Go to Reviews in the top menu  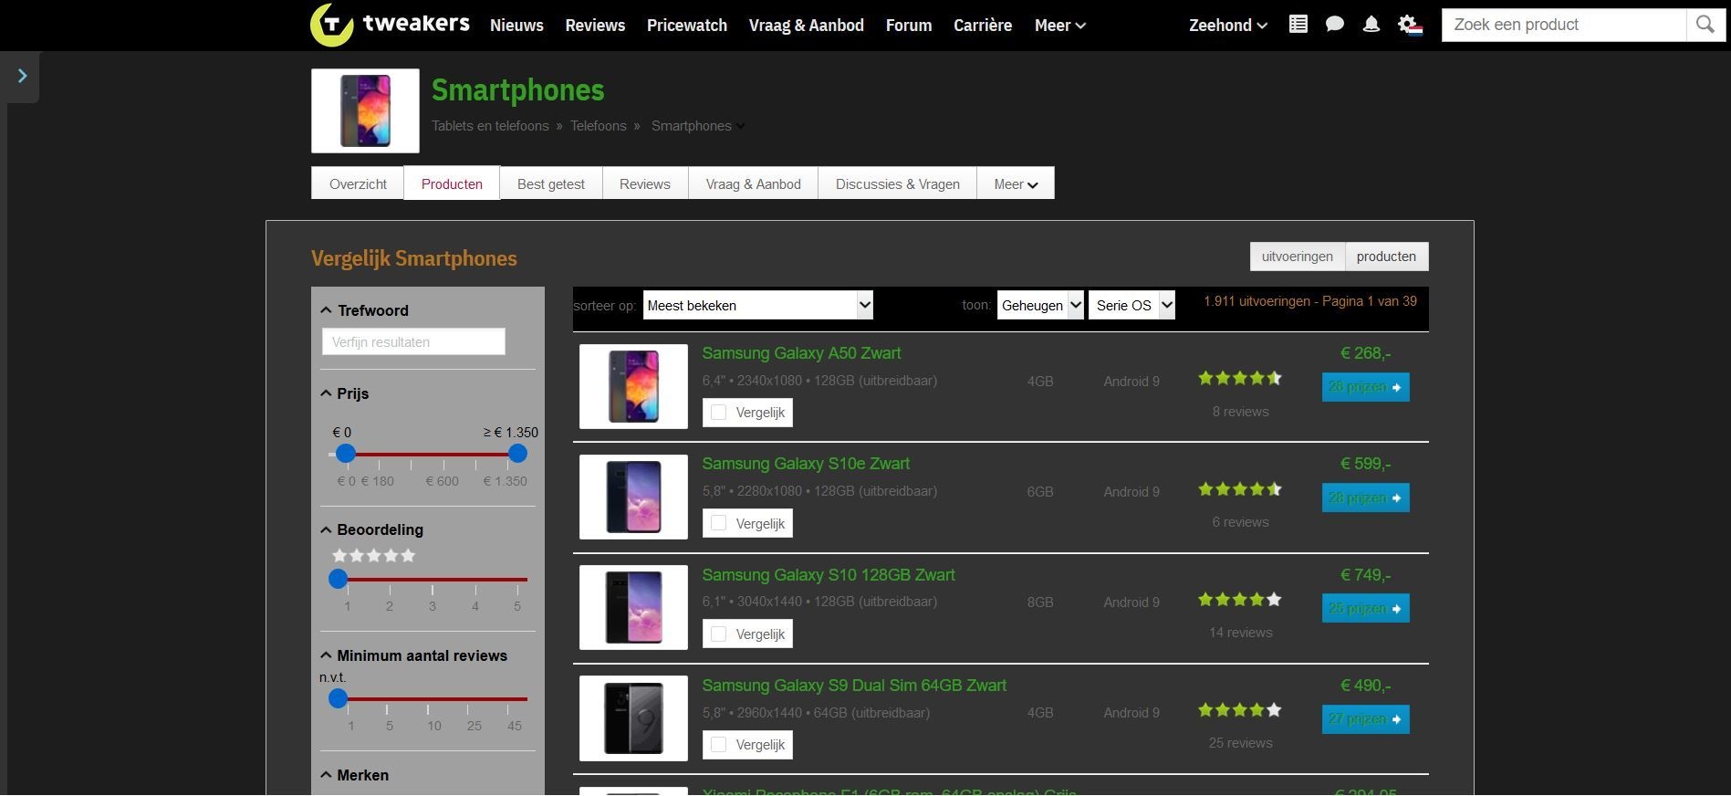[595, 26]
